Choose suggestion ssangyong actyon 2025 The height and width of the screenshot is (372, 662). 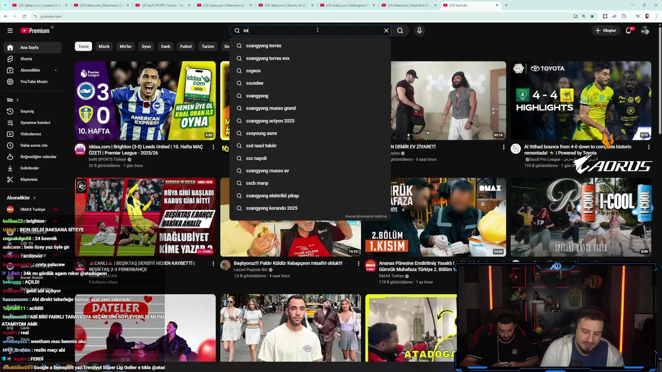(x=310, y=121)
